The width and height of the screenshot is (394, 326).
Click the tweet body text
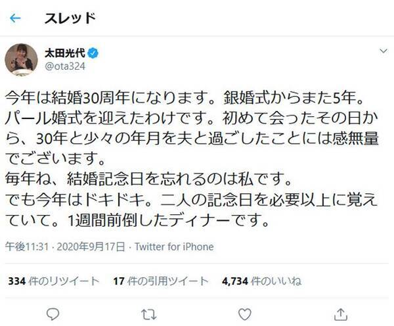[x=190, y=158]
